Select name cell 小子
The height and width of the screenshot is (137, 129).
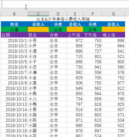point(38,61)
